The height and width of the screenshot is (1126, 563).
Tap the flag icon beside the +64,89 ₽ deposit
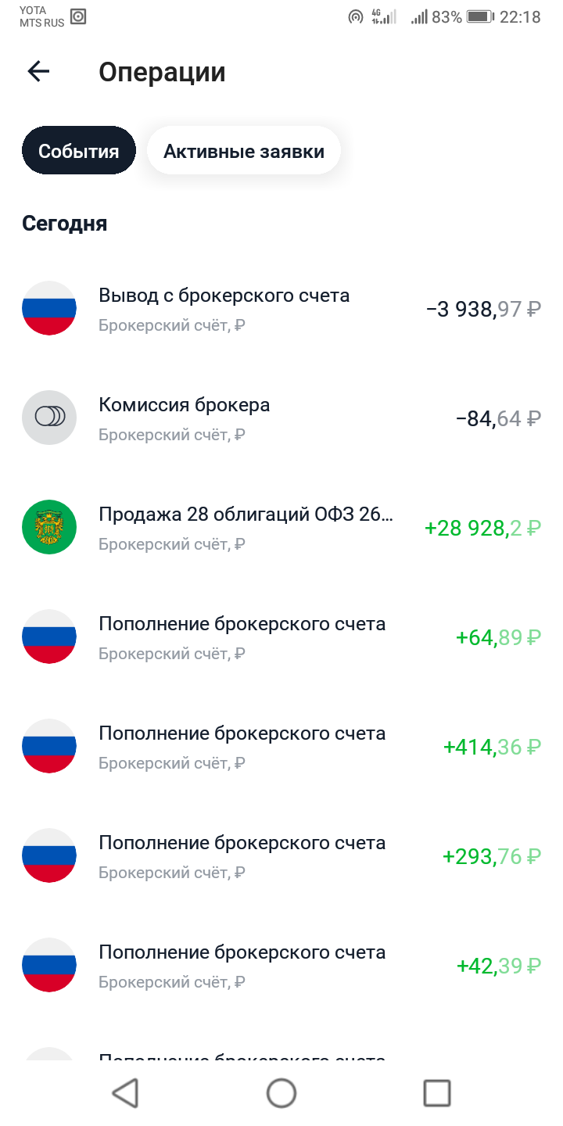pos(49,637)
